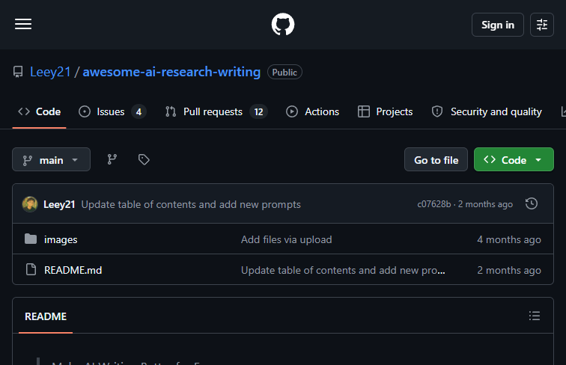Click the Pull requests count badge 12
This screenshot has height=365, width=566.
[x=258, y=111]
